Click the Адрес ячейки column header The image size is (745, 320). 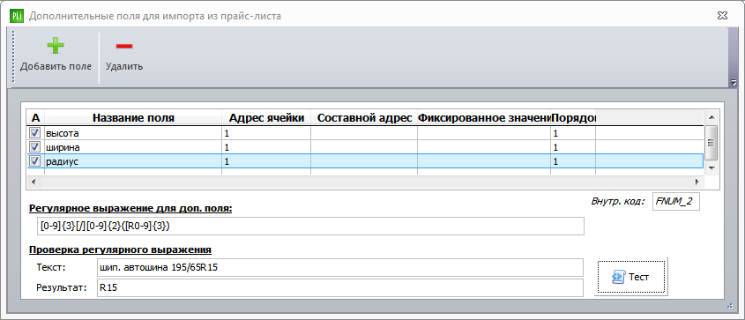(266, 118)
